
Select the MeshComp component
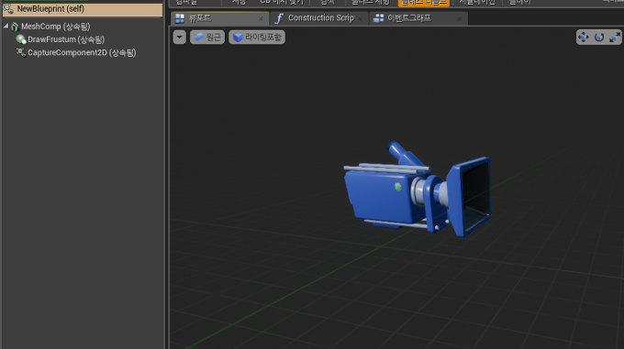pos(55,27)
